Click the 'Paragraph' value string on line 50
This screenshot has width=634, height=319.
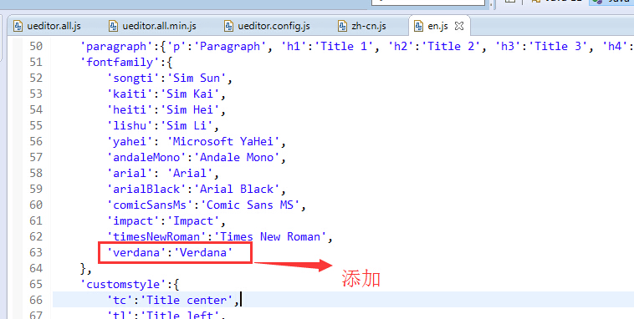pyautogui.click(x=230, y=47)
